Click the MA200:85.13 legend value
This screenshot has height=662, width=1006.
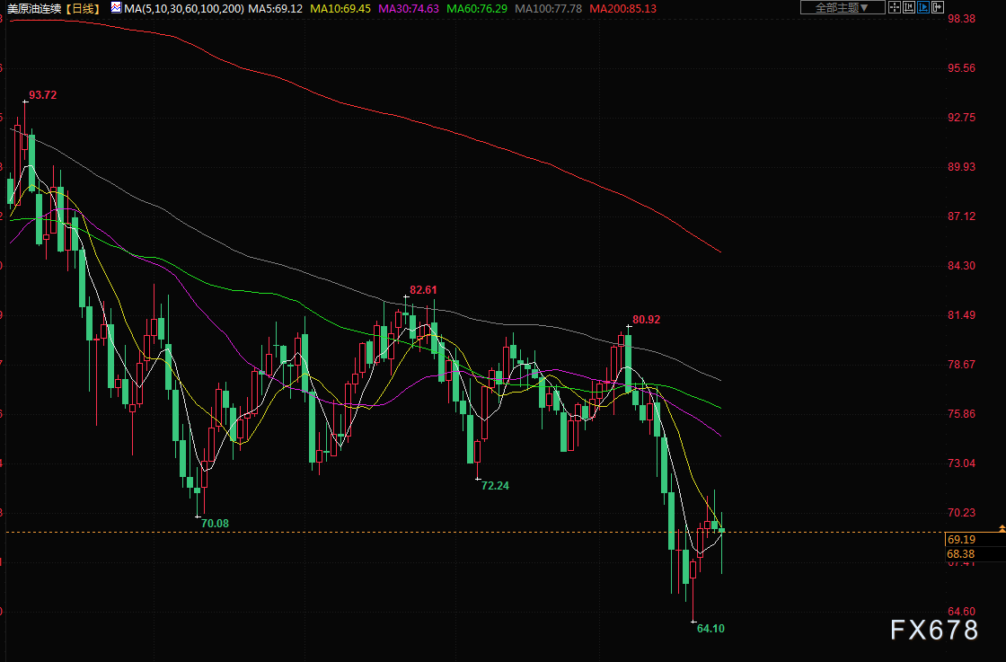(623, 8)
